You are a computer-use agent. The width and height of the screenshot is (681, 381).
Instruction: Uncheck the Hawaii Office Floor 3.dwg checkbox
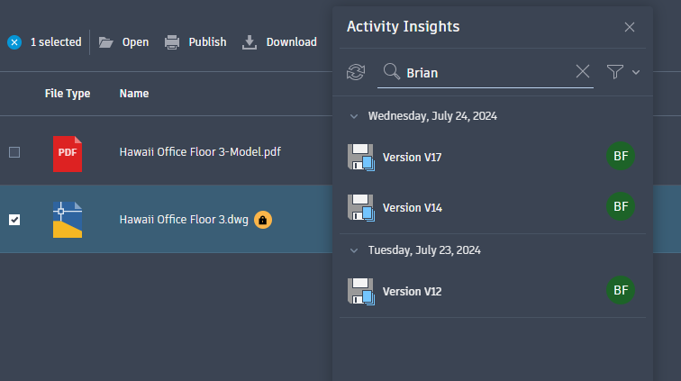click(x=14, y=219)
